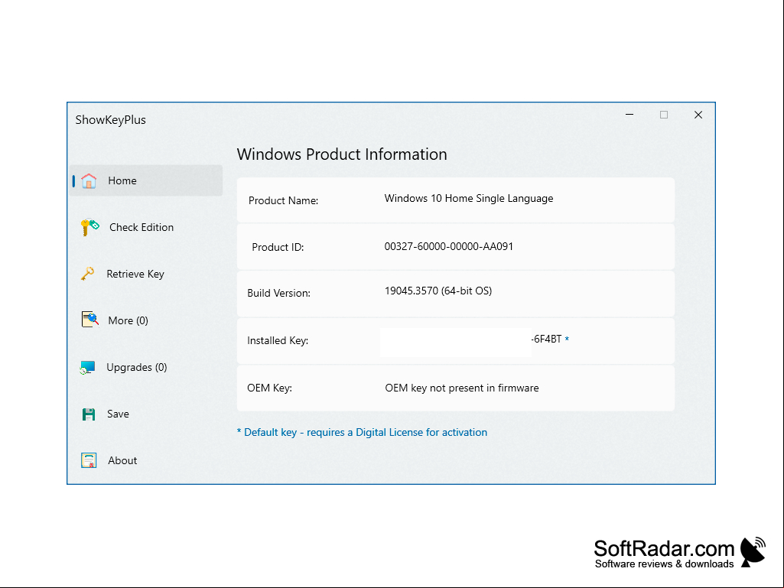Image resolution: width=784 pixels, height=588 pixels.
Task: Click the Default key digital license note
Action: tap(362, 432)
